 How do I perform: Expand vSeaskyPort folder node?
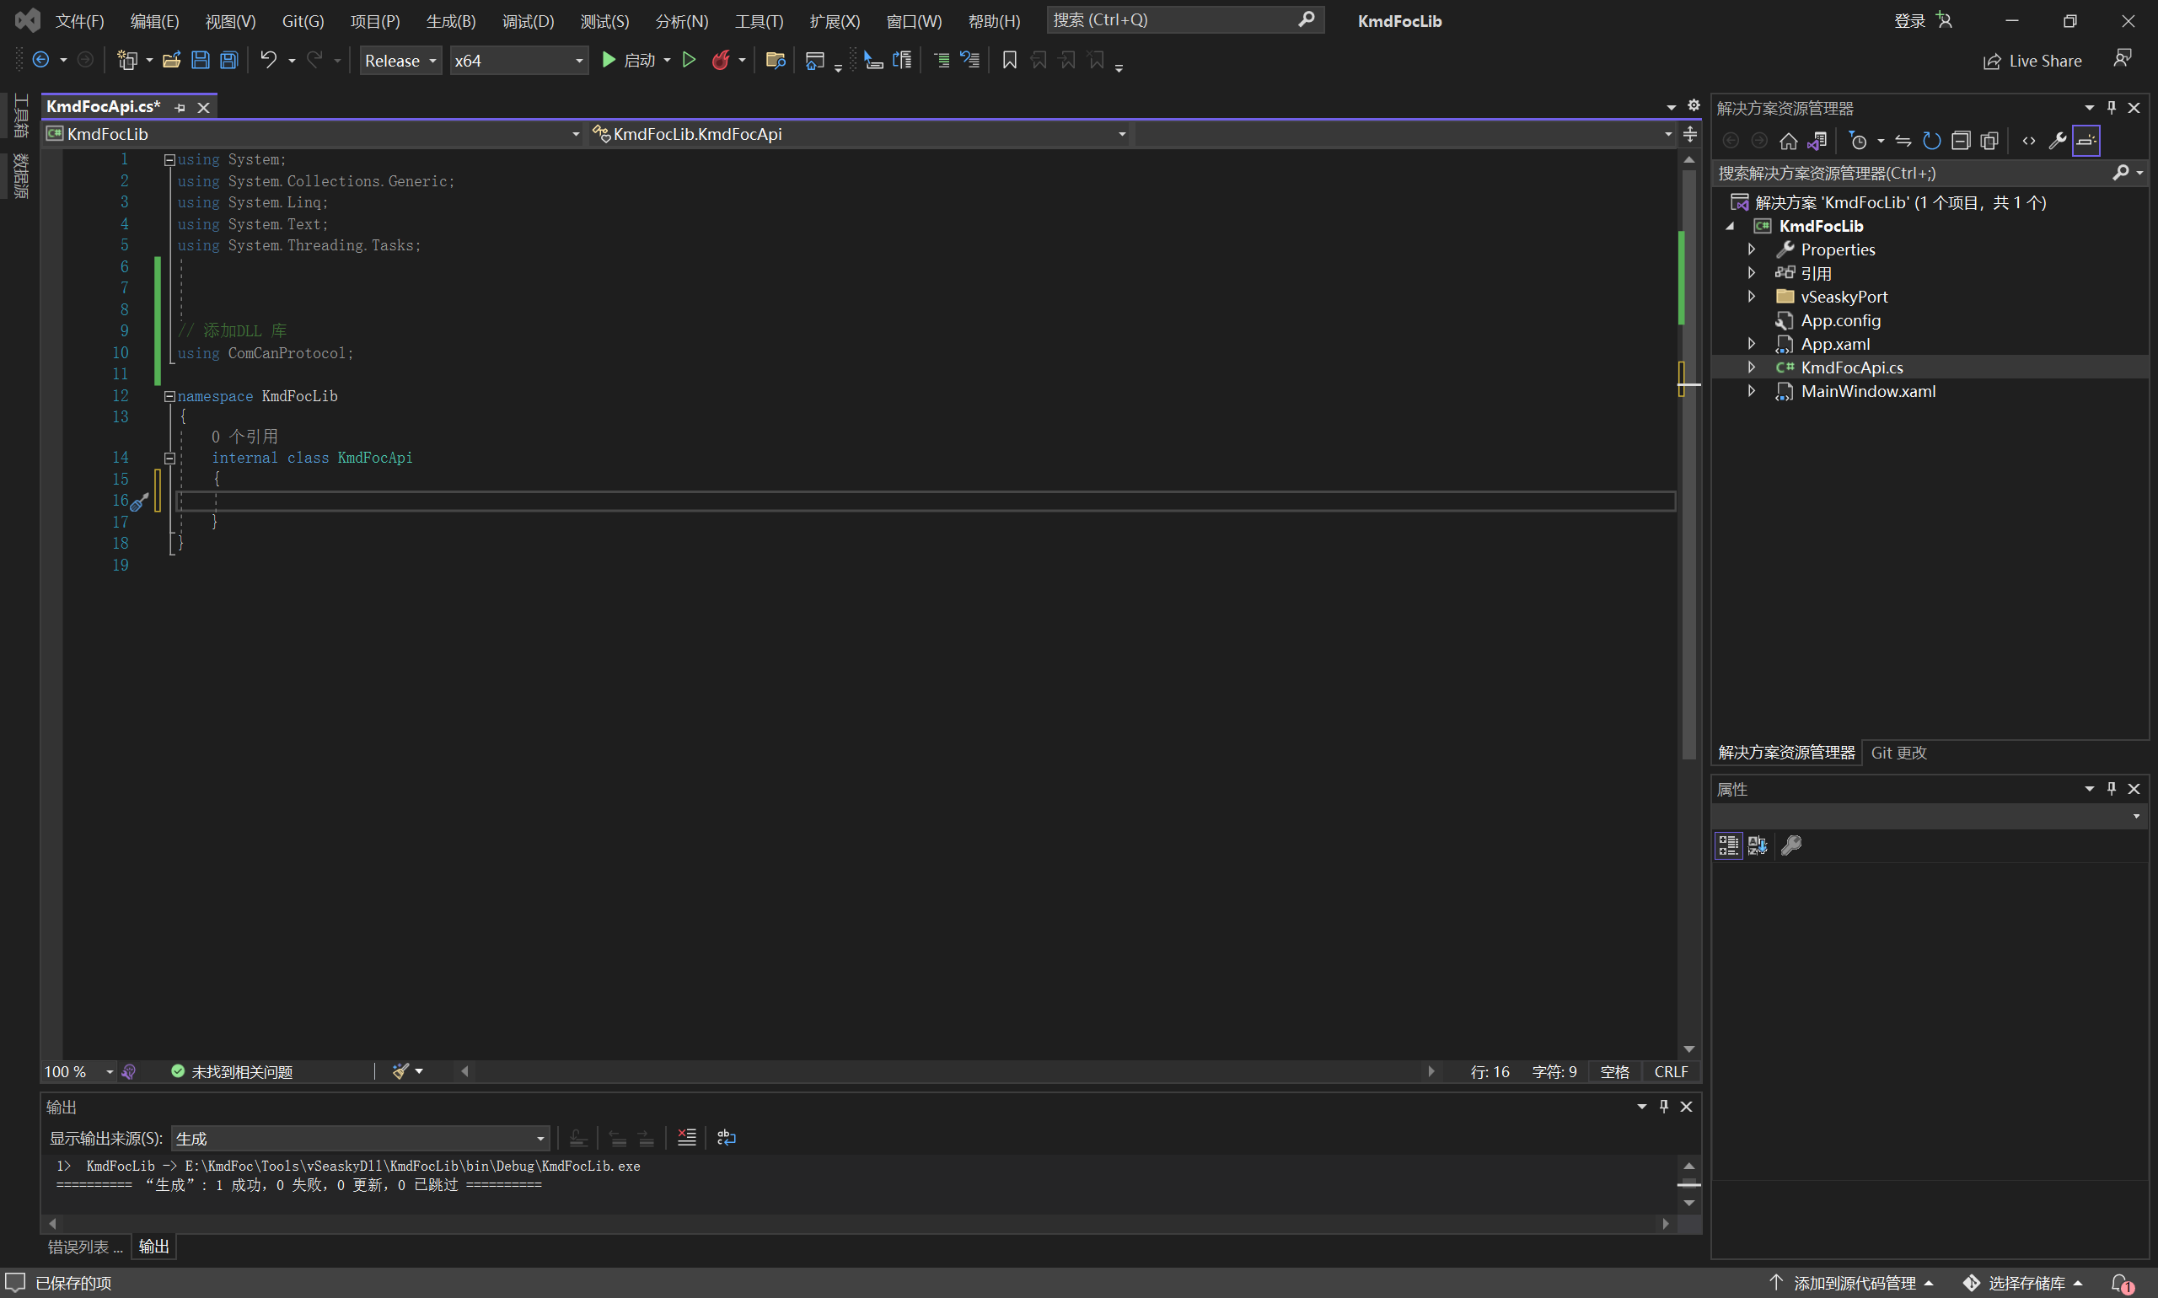(1751, 297)
